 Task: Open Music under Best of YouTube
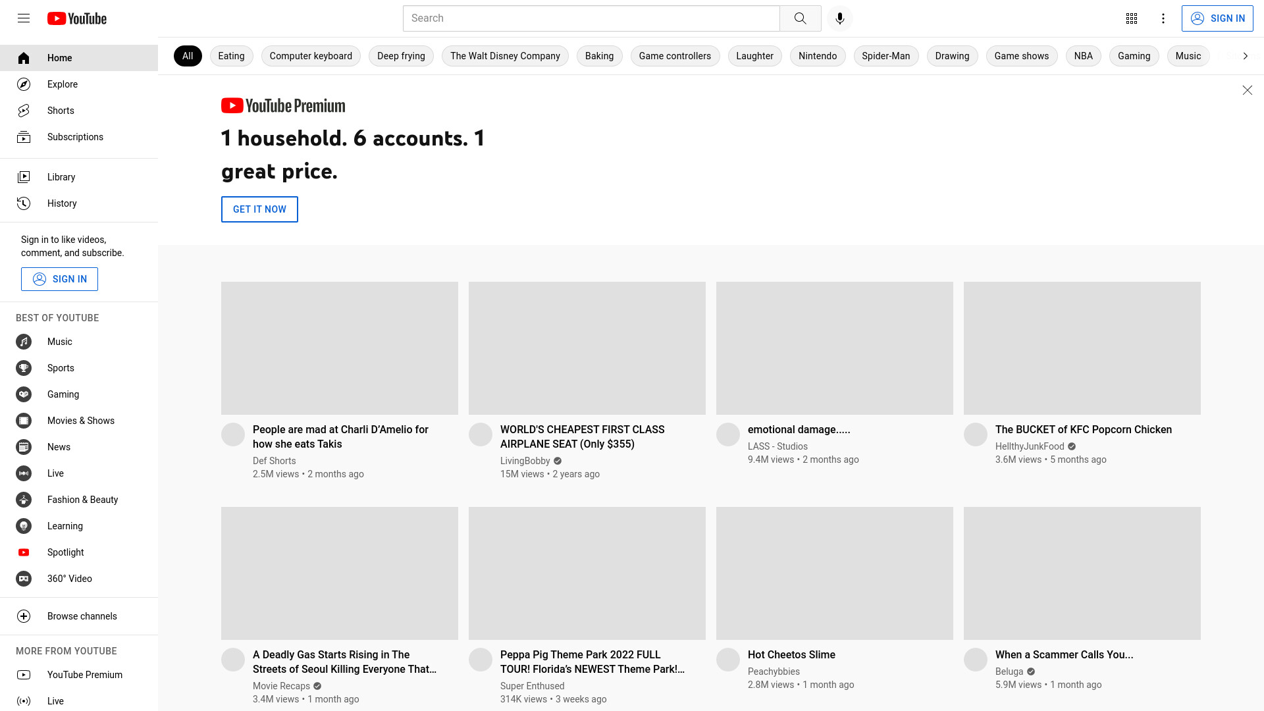(x=79, y=342)
